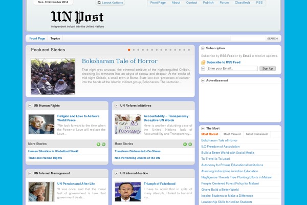Open Trade and Human Rights story

(x=45, y=158)
